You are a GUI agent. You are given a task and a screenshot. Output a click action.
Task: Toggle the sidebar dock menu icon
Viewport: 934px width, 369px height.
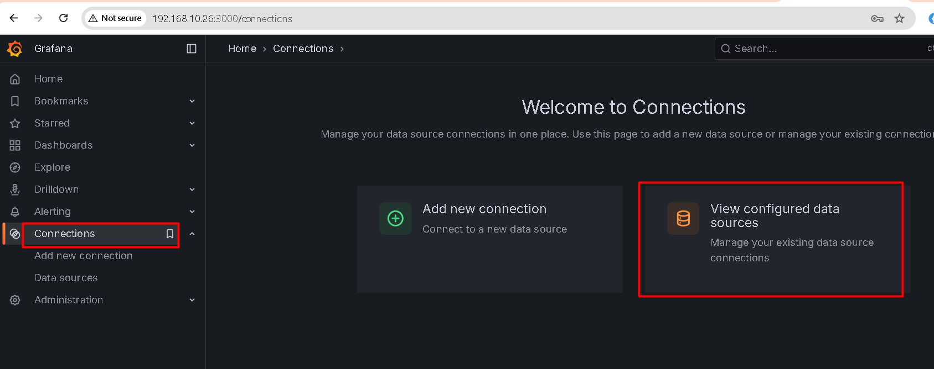click(192, 49)
